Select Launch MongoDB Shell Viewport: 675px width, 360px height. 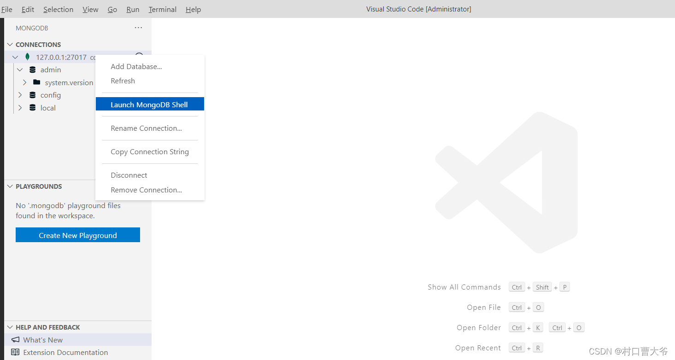coord(150,105)
